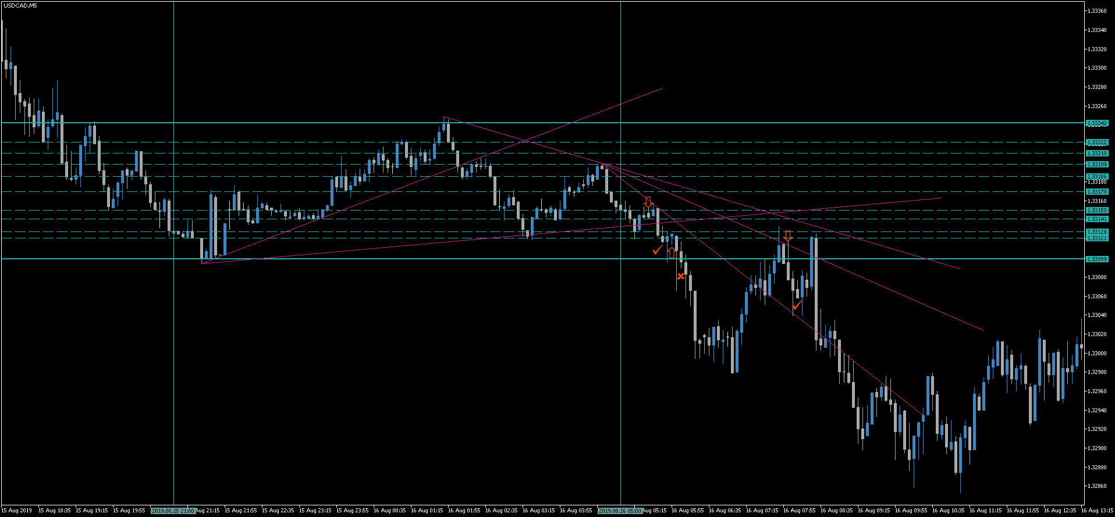
Task: Click the red checkmark near the 1.33050 level
Action: 797,305
